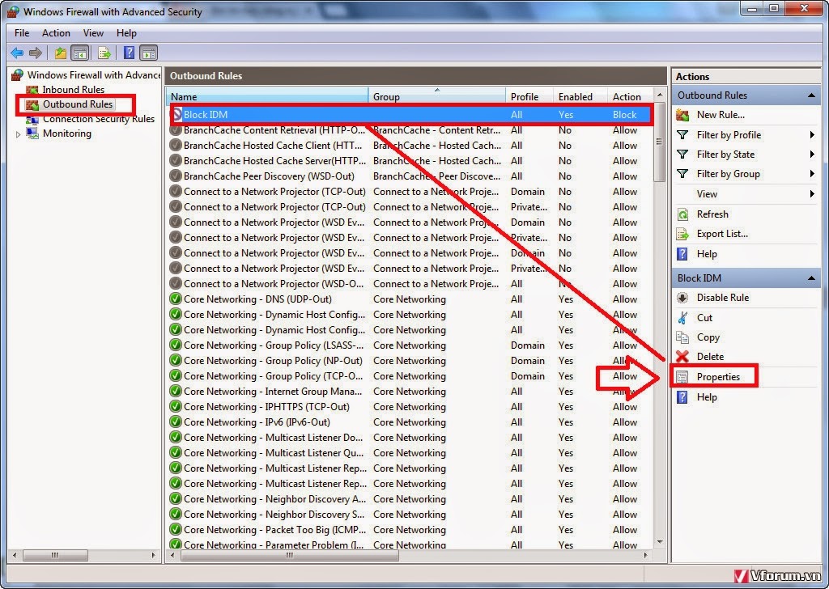Click the Cut scissors icon

(x=682, y=317)
